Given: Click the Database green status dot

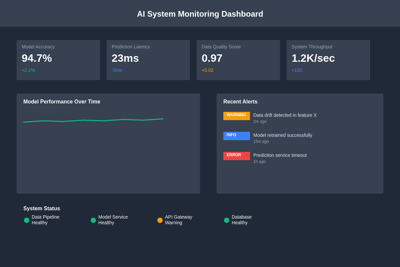Looking at the screenshot, I should pyautogui.click(x=227, y=220).
